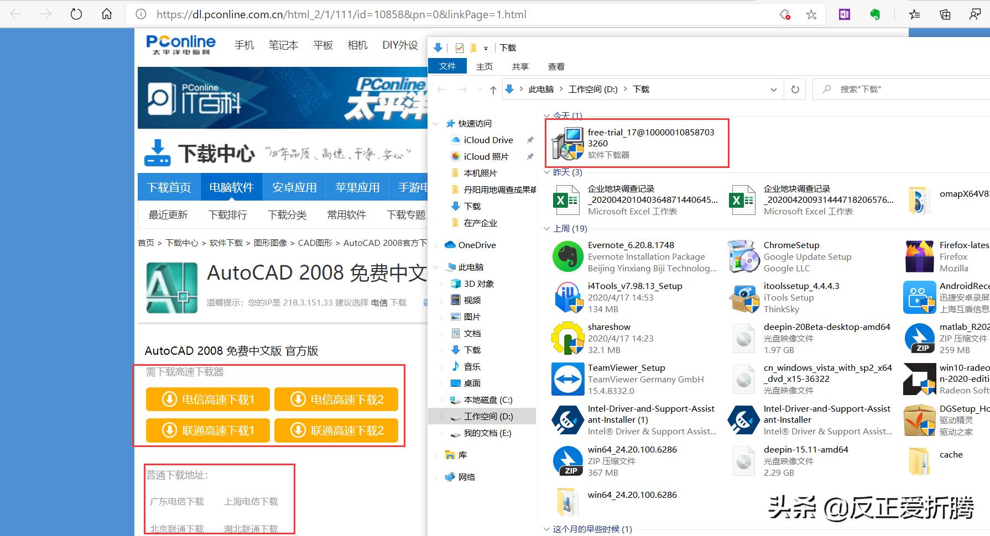
Task: Select the free-trial_17 downloader icon
Action: point(568,144)
